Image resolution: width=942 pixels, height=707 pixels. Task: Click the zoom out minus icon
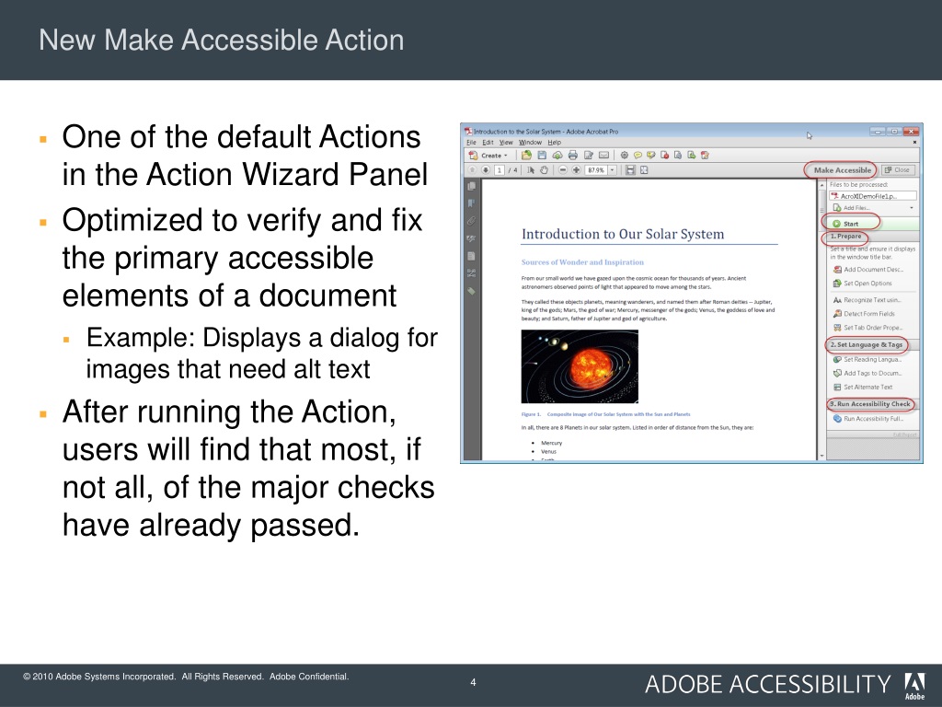point(563,170)
